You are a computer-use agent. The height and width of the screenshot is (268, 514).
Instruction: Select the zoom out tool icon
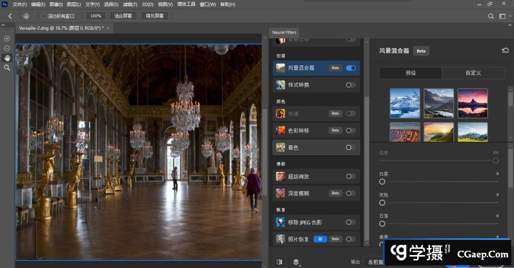7,48
